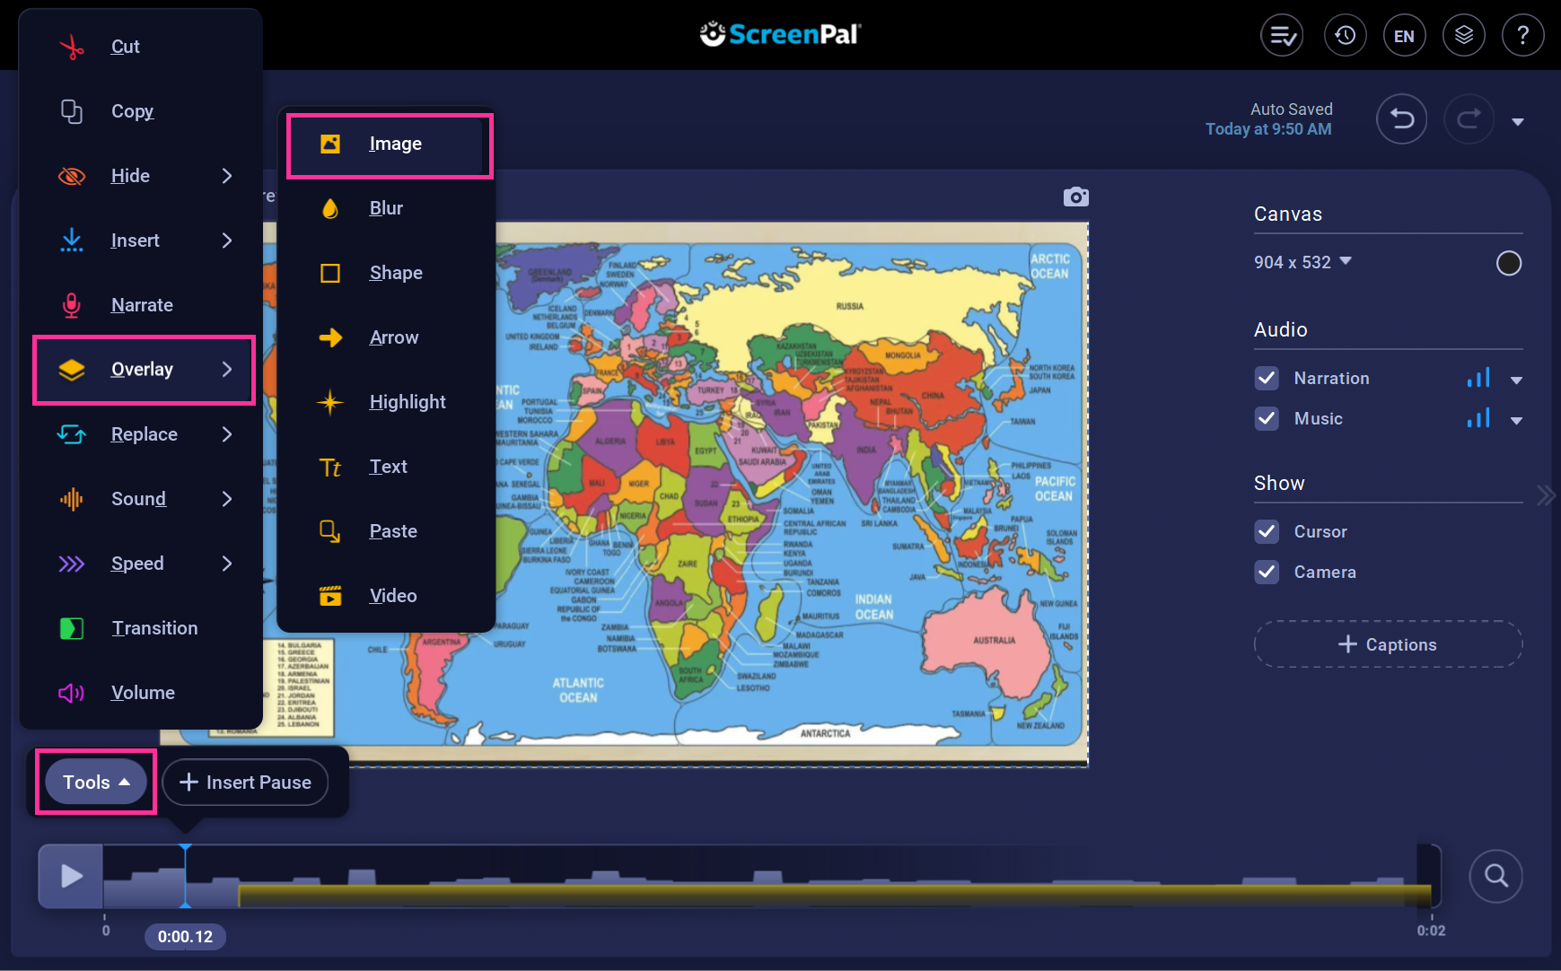Click the Paste overlay icon
1561x971 pixels.
(330, 531)
